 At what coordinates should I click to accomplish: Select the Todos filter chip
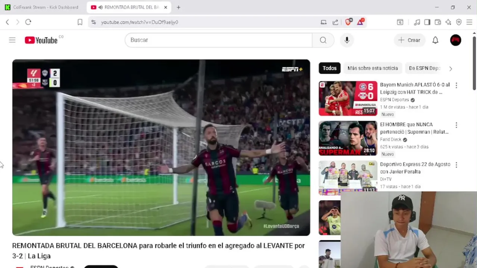point(330,68)
